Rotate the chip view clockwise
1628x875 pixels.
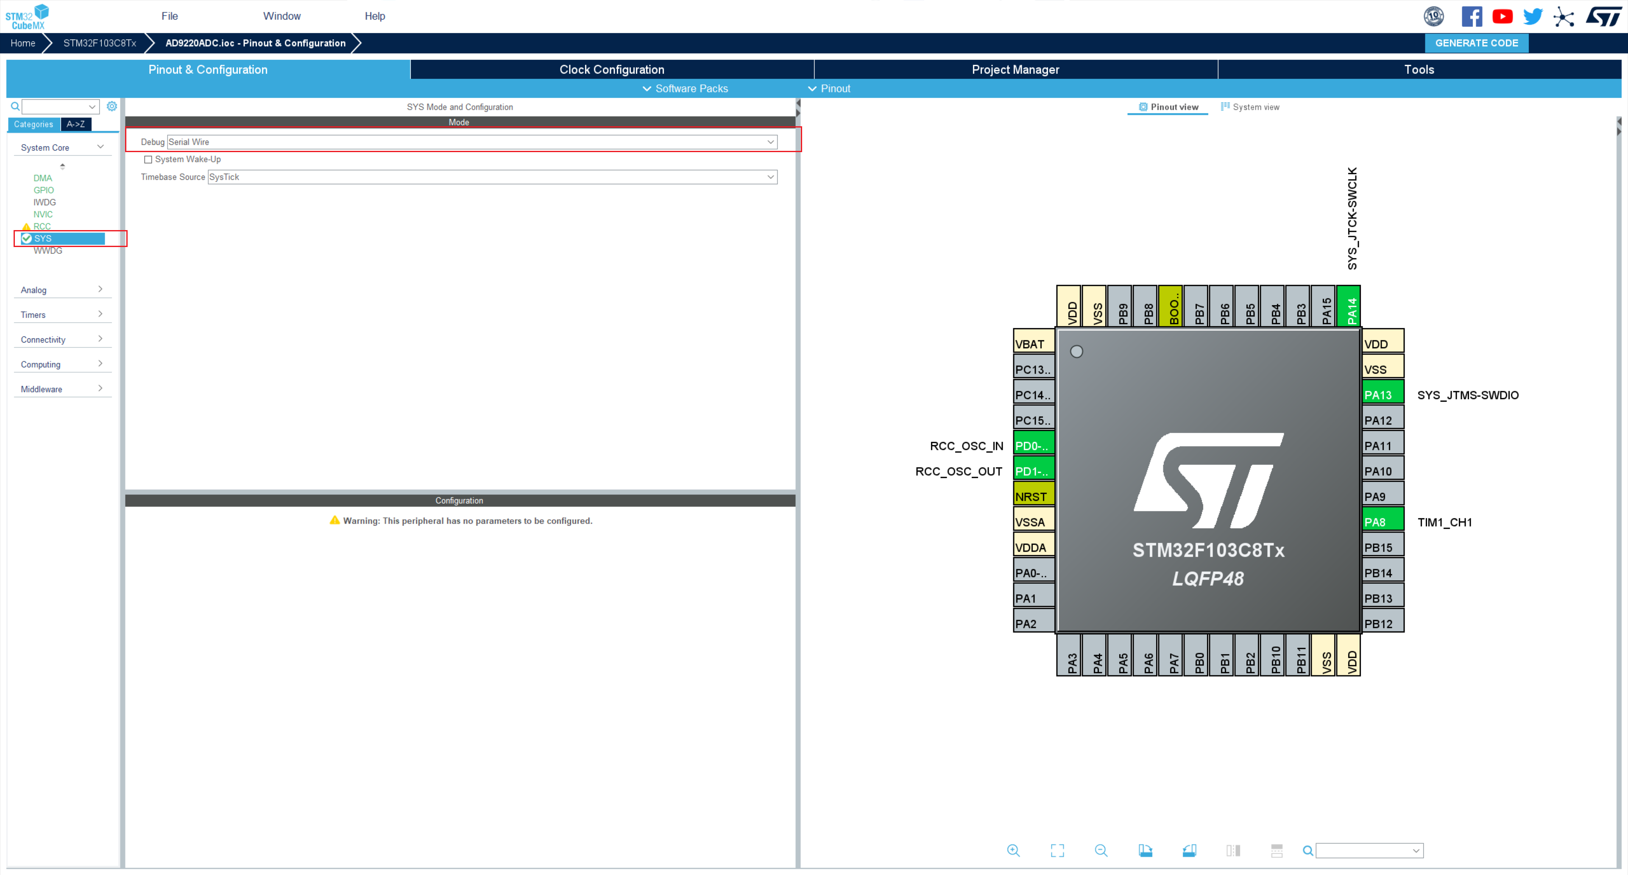pos(1145,850)
